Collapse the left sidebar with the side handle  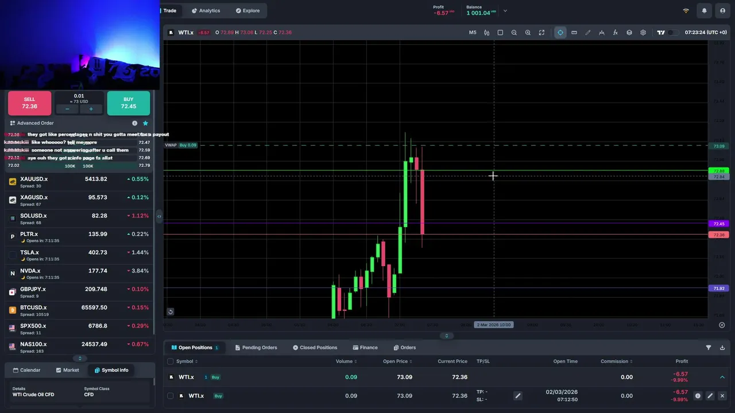point(159,216)
